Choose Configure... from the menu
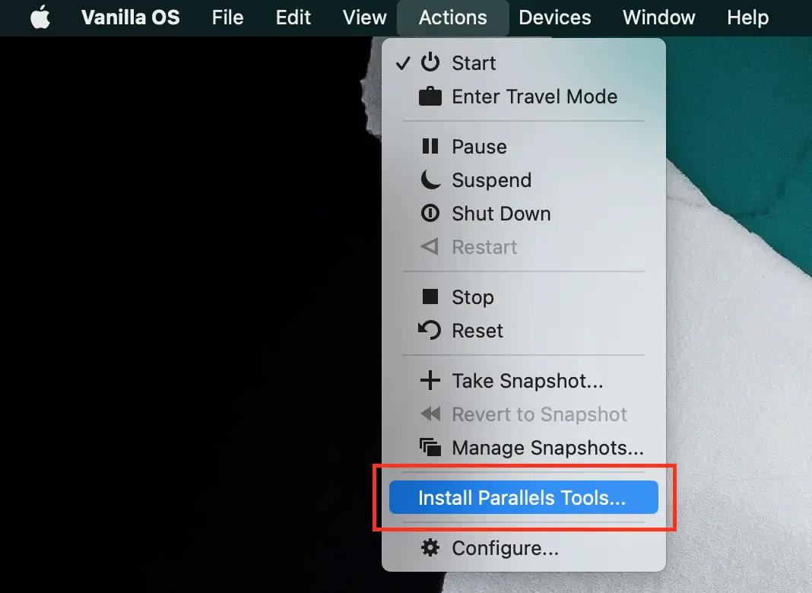 524,548
